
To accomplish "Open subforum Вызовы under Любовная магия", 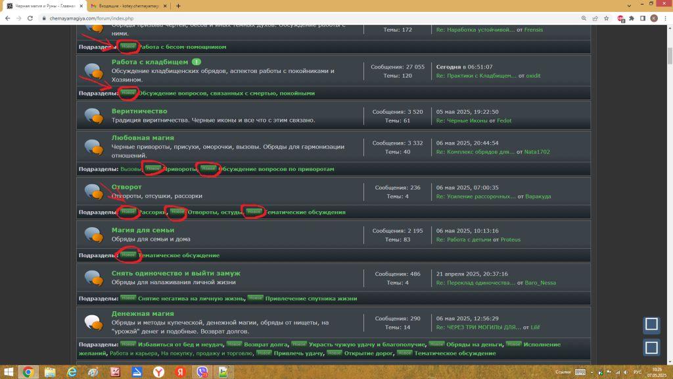I will click(131, 169).
